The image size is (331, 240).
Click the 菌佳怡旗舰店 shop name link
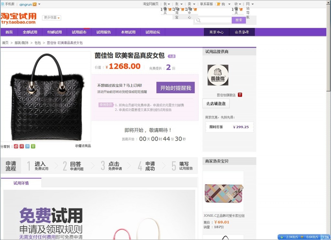226,95
